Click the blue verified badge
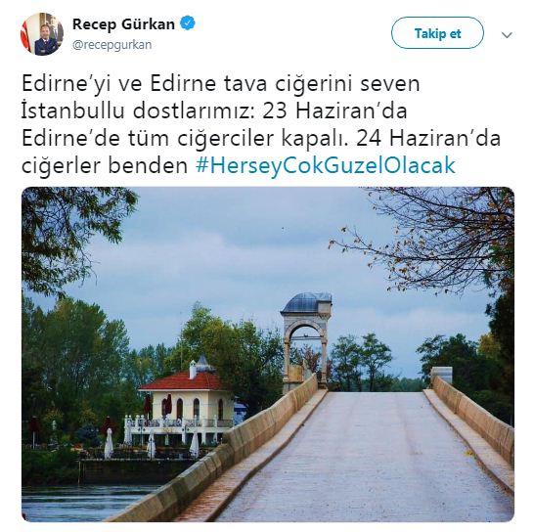 [188, 23]
